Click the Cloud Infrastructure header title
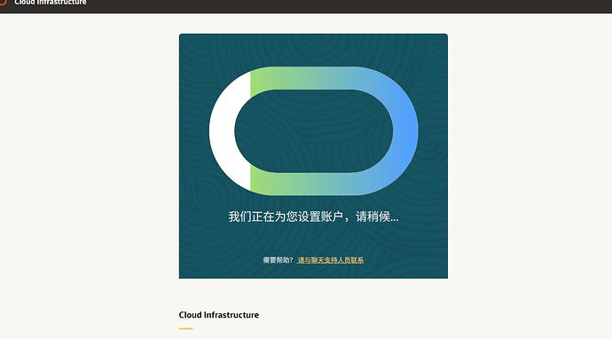Viewport: 612px width, 339px height. point(51,3)
